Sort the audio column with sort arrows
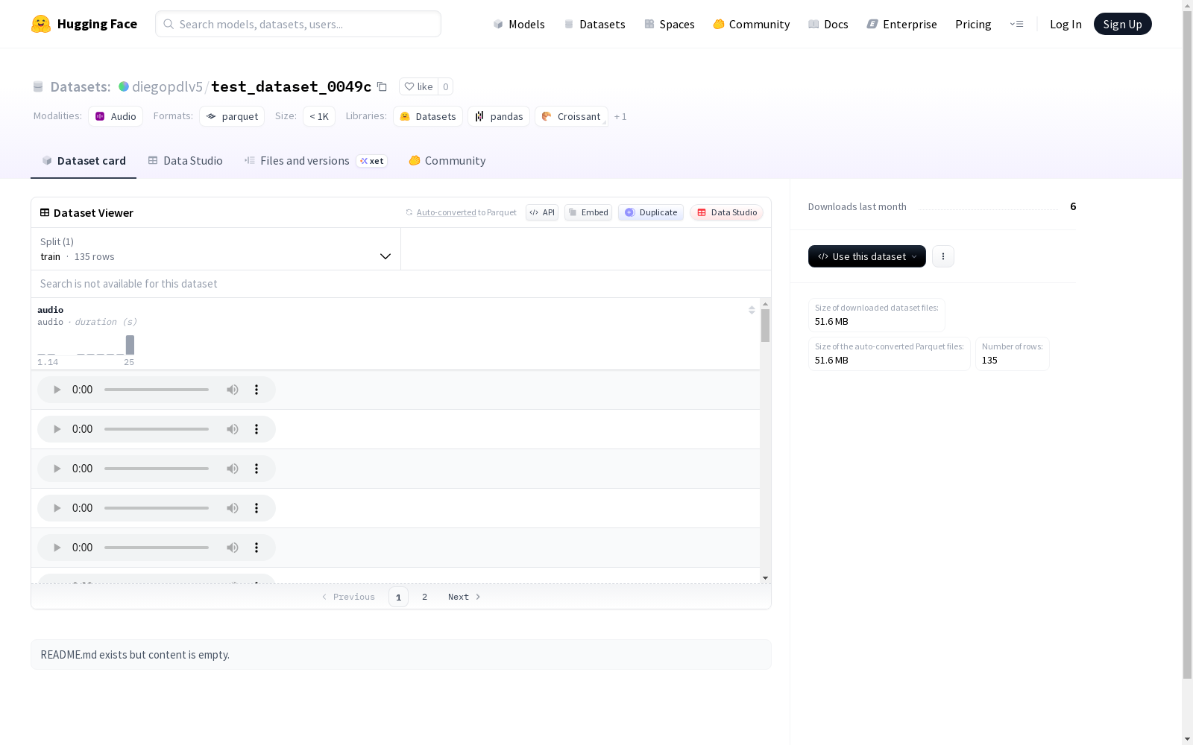The image size is (1193, 745). 752,310
